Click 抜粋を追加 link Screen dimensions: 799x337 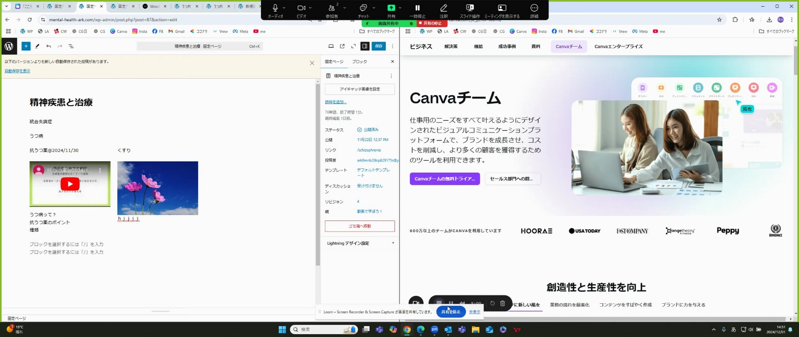click(336, 102)
